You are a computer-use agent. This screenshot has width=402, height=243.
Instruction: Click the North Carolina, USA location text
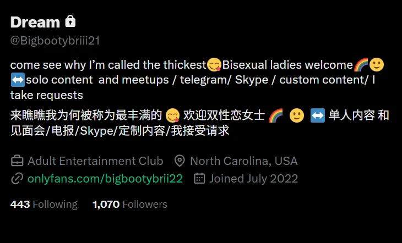click(244, 161)
